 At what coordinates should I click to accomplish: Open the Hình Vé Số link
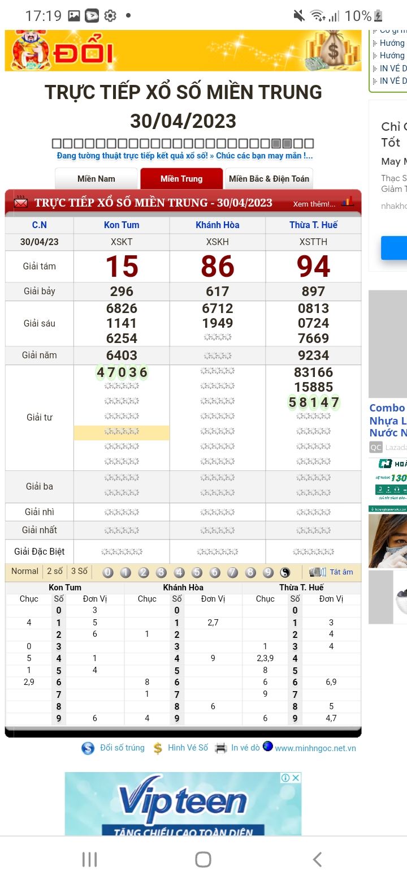(x=188, y=748)
